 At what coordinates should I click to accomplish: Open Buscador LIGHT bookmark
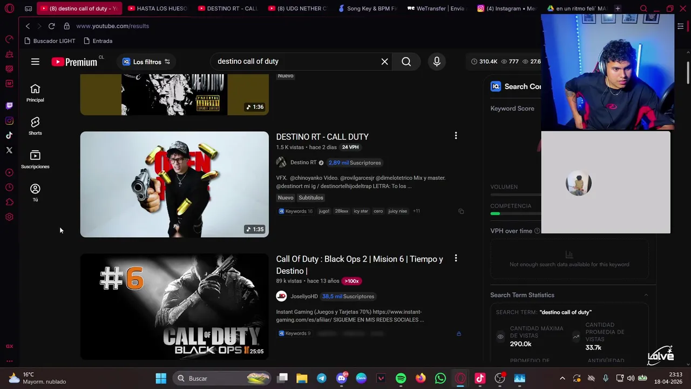[x=50, y=41]
